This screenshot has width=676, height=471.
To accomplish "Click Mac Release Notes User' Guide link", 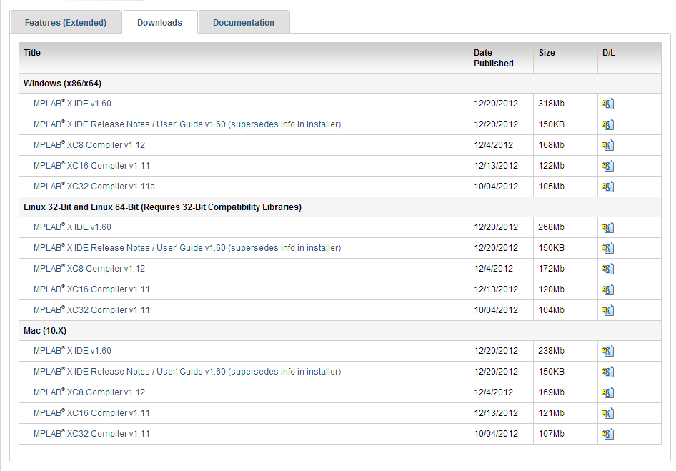I will pos(187,372).
